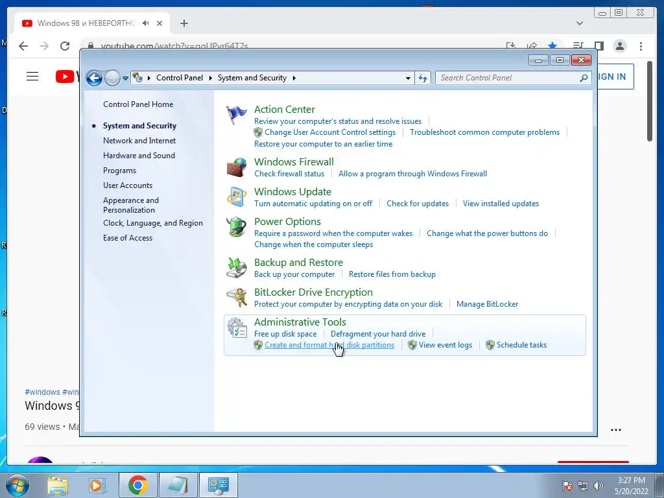Open the Windows Firewall brick wall icon
664x498 pixels.
(x=236, y=167)
